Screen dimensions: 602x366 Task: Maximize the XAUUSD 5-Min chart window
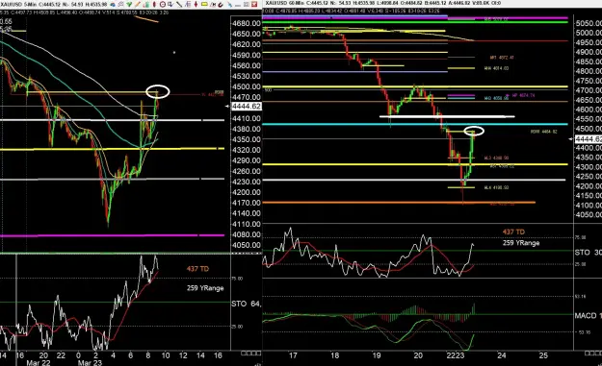(247, 5)
